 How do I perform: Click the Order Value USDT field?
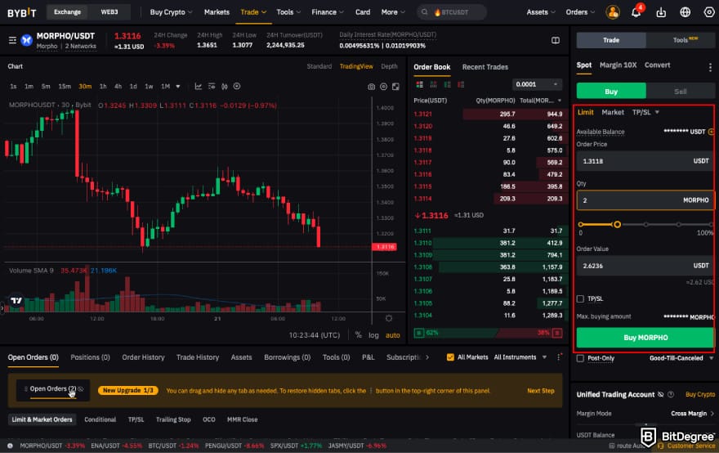click(x=645, y=266)
